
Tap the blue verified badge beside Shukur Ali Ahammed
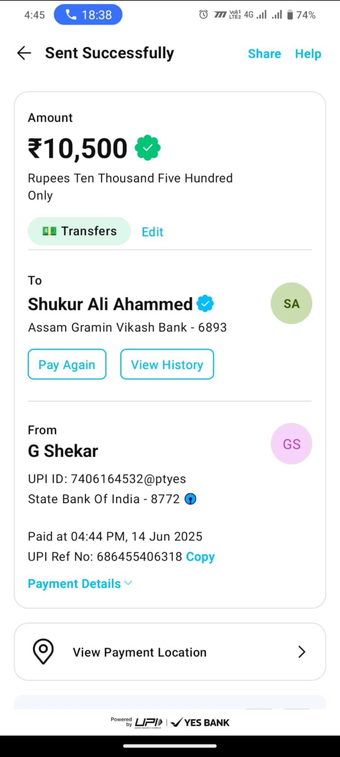coord(205,304)
